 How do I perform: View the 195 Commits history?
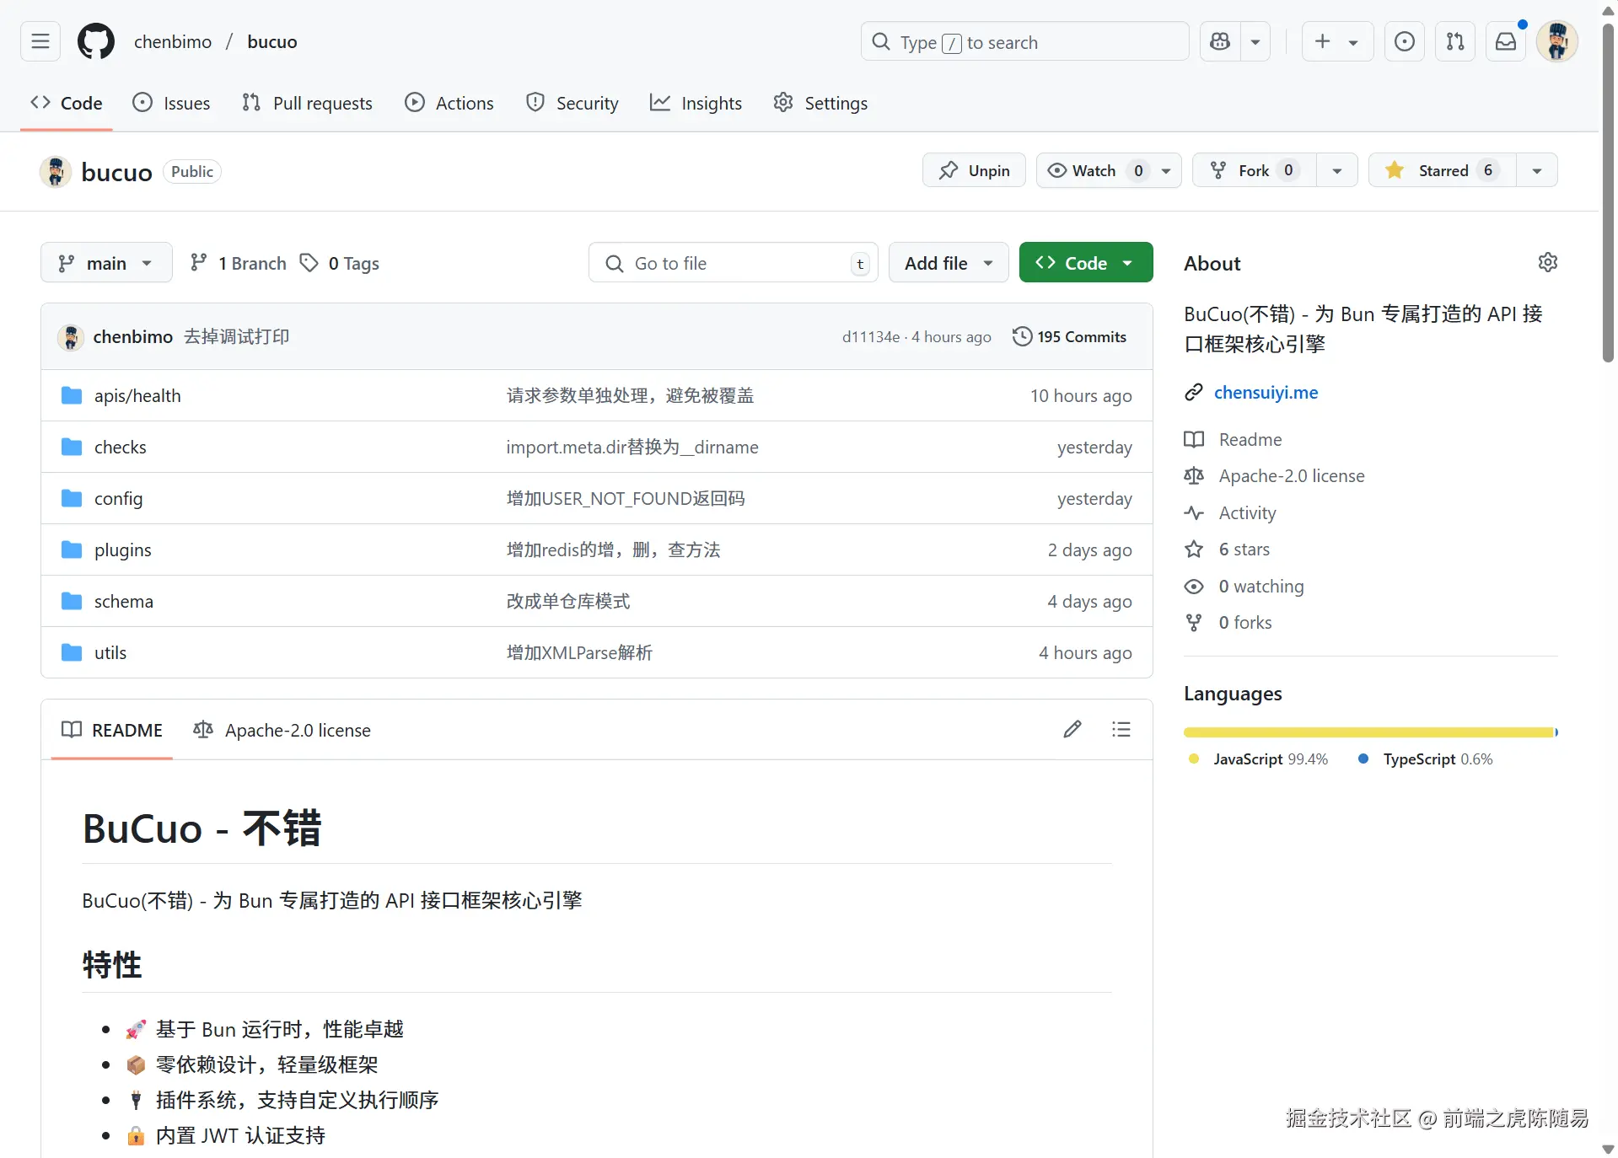pyautogui.click(x=1070, y=336)
